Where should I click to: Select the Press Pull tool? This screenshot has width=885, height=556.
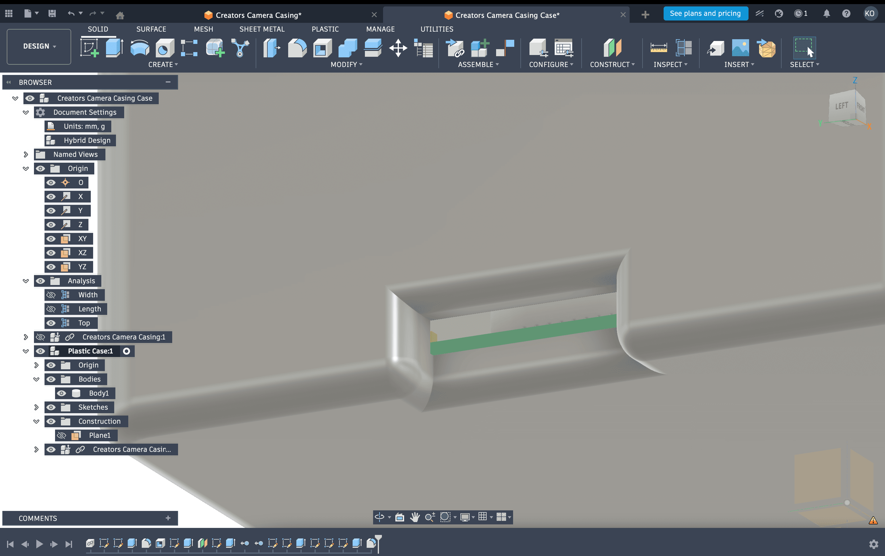pos(272,48)
